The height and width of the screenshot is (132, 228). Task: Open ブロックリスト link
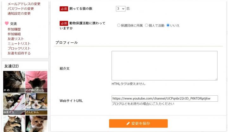[19, 48]
